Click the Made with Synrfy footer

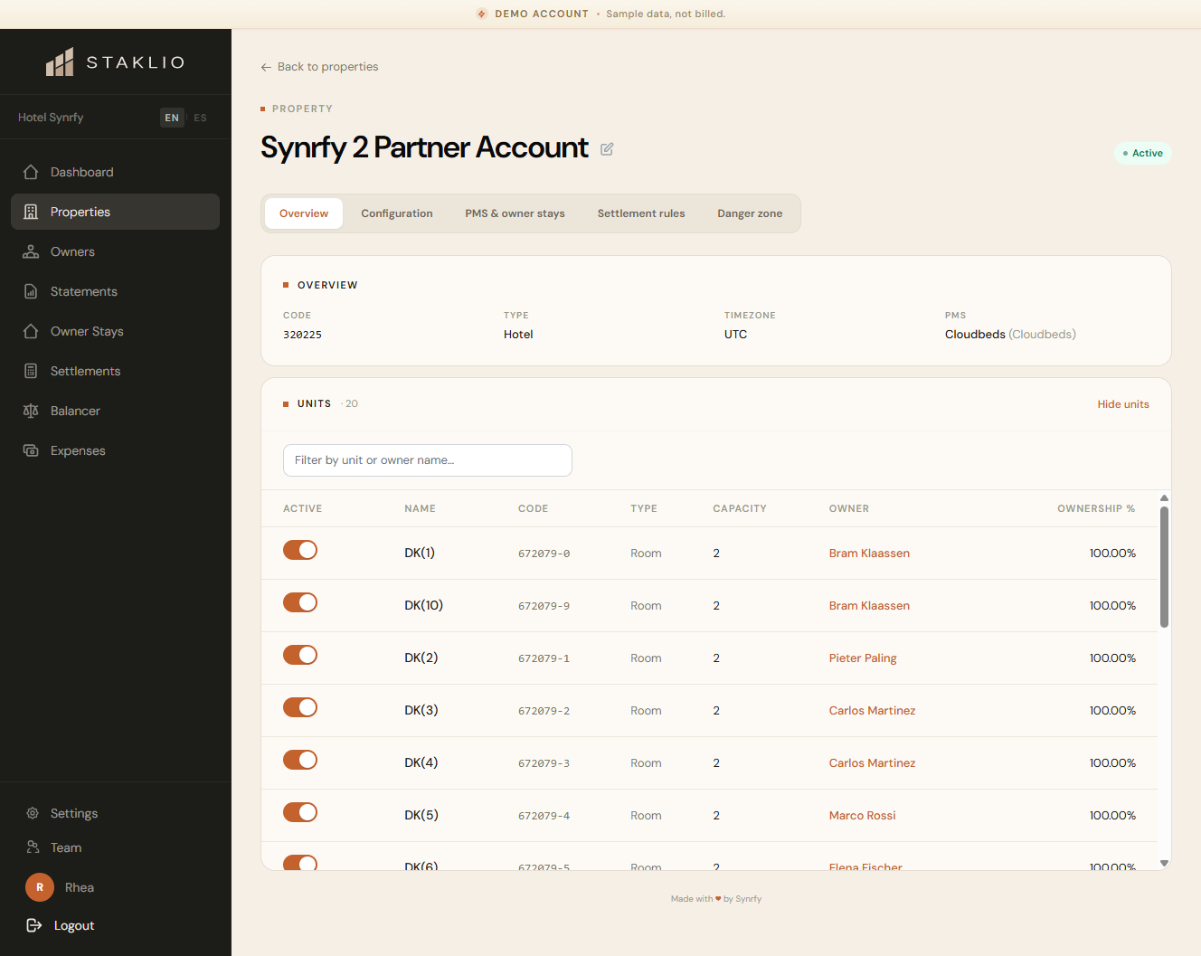[716, 899]
